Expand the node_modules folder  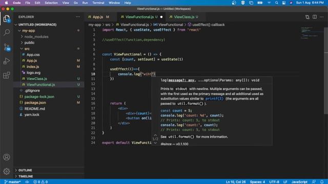pyautogui.click(x=22, y=37)
